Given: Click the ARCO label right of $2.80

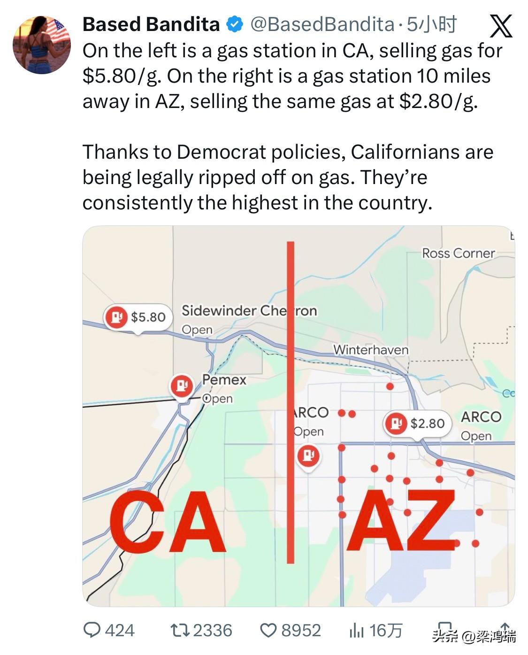Looking at the screenshot, I should click(481, 417).
